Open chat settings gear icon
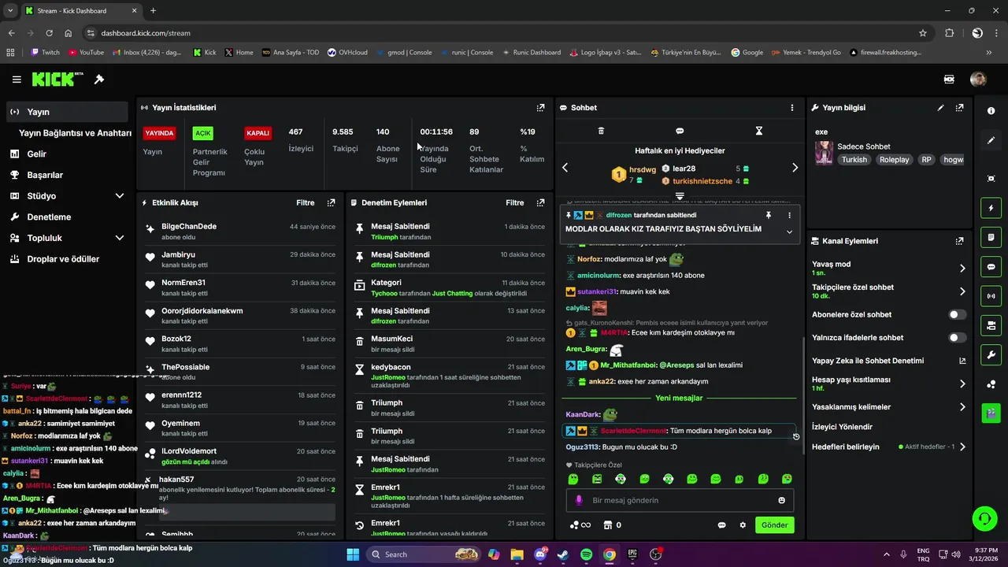The height and width of the screenshot is (567, 1008). (743, 525)
